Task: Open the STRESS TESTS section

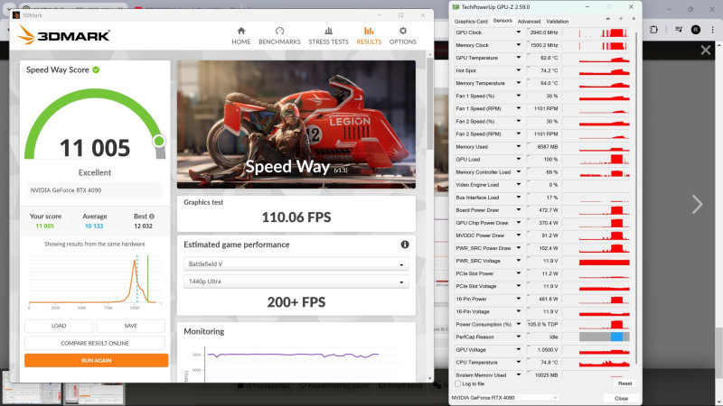Action: tap(328, 36)
